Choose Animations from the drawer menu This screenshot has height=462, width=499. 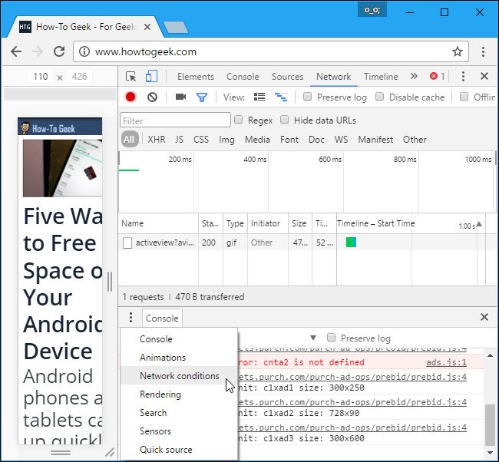(179, 358)
